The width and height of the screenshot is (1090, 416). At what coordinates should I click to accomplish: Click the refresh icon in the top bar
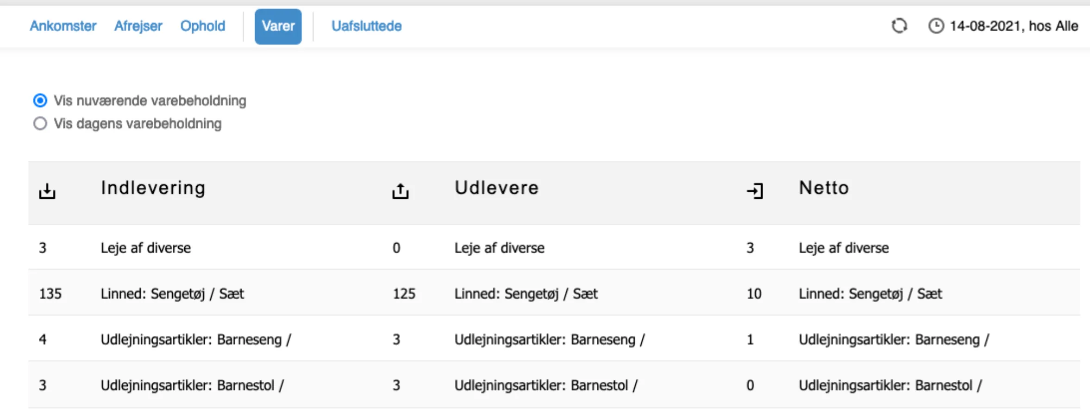click(x=899, y=26)
